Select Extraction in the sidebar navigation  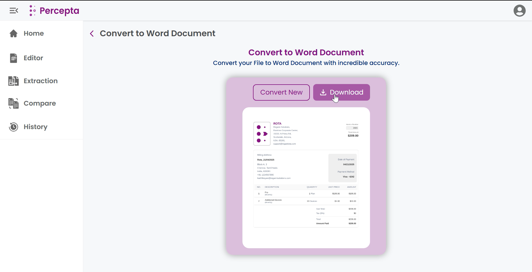coord(40,81)
